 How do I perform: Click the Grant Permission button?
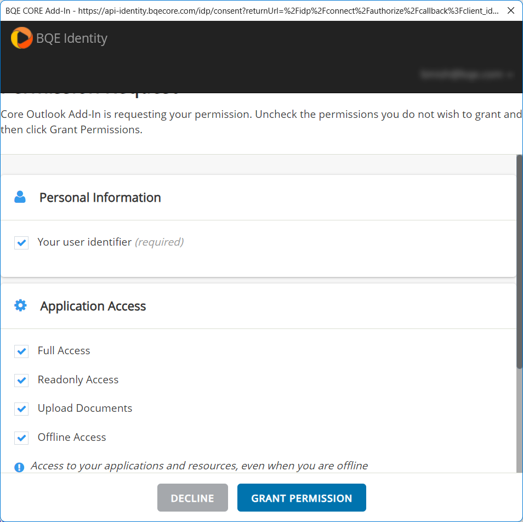click(302, 498)
